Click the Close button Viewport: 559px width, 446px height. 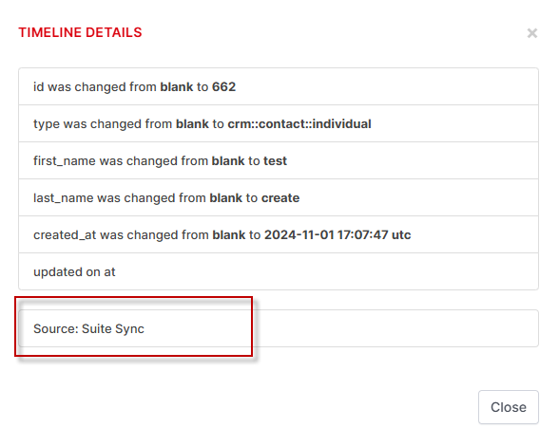[x=509, y=407]
